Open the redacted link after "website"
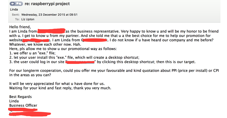This screenshot has width=227, height=118. click(36, 40)
